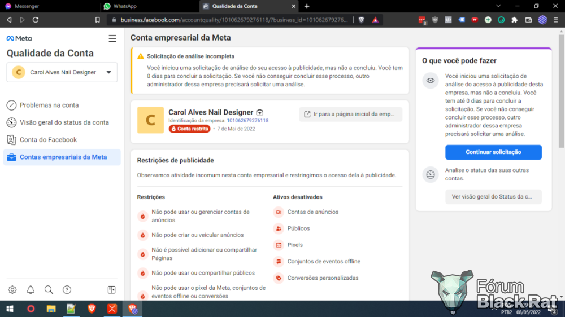Click Pixels under Ativos desativados

[295, 245]
